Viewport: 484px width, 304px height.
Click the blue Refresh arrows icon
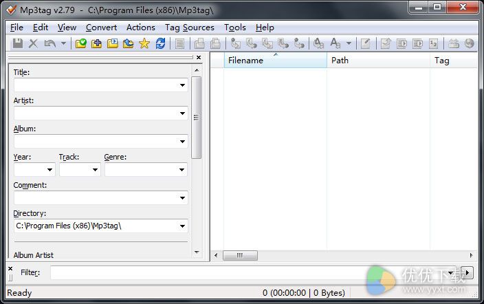click(160, 43)
